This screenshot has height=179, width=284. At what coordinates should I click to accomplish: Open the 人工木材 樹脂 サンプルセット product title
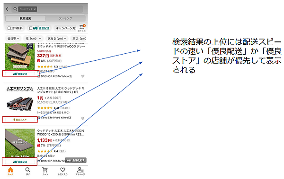61,90
